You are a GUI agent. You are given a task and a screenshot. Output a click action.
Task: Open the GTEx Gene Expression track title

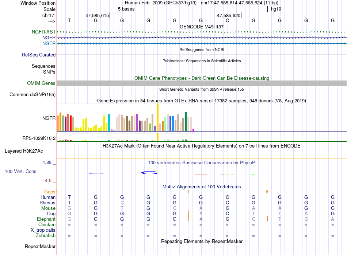202,101
